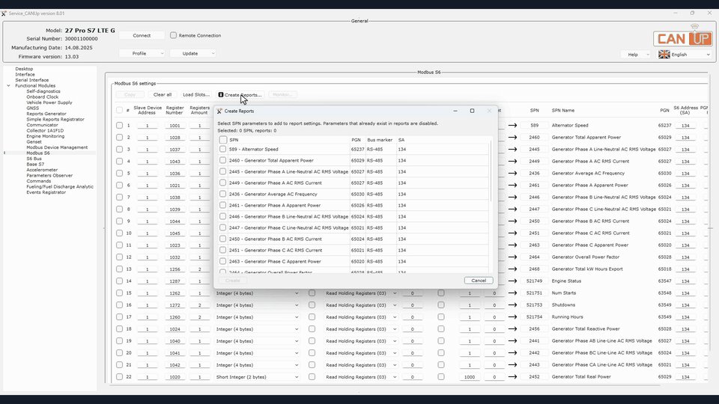Image resolution: width=719 pixels, height=404 pixels.
Task: Click the Load Slots... button
Action: point(196,95)
